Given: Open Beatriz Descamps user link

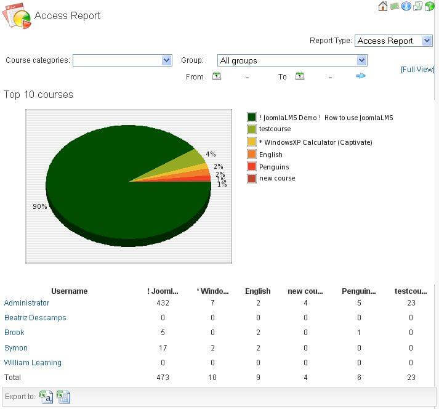Looking at the screenshot, I should (35, 318).
